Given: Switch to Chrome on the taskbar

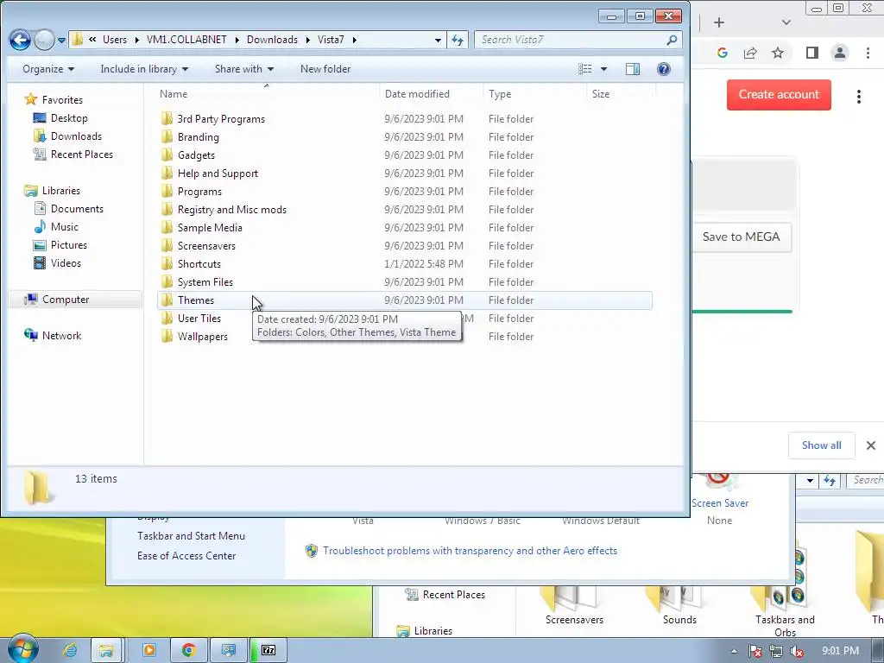Looking at the screenshot, I should point(188,651).
